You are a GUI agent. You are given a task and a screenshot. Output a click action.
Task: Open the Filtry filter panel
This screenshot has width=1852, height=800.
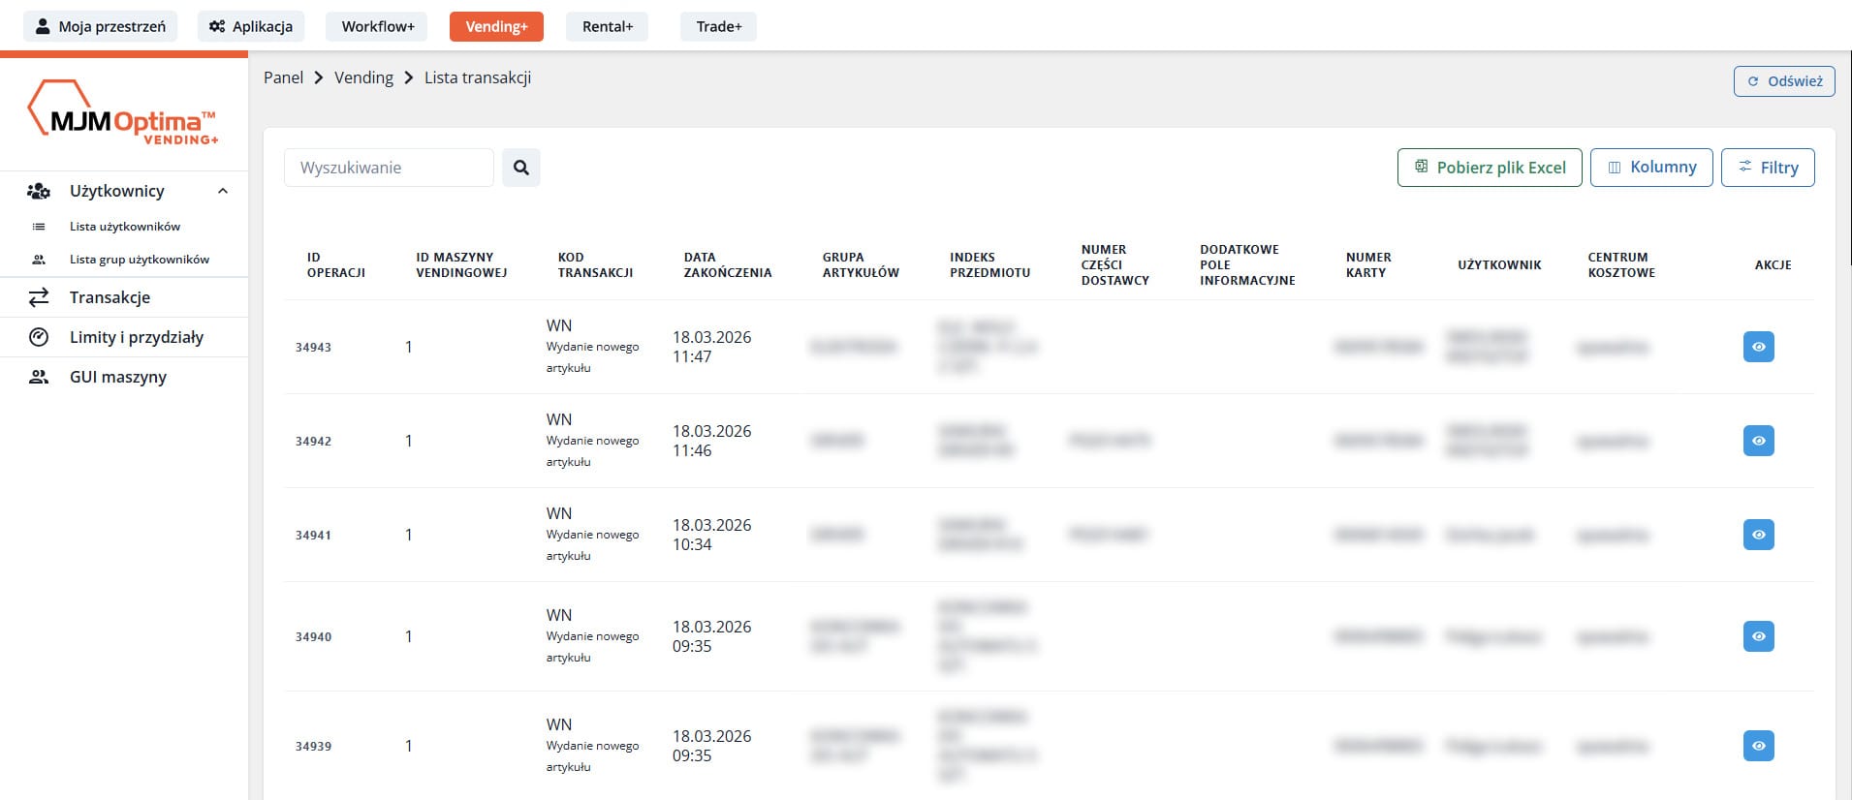[1767, 168]
